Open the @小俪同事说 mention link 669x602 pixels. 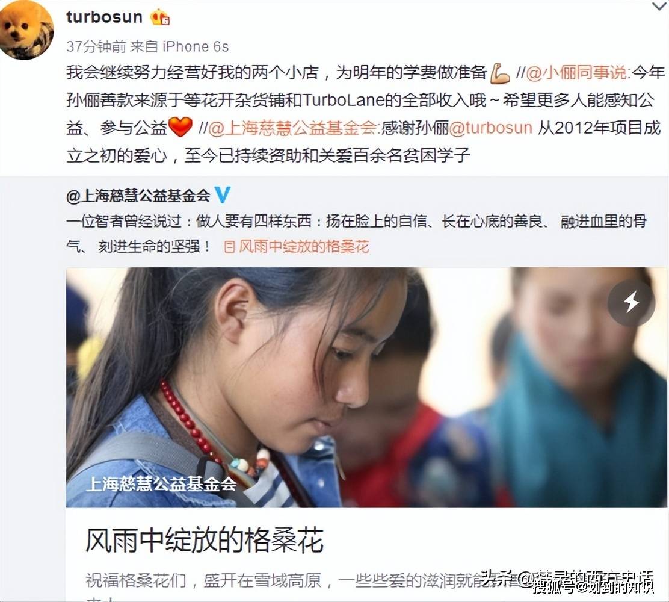point(577,73)
